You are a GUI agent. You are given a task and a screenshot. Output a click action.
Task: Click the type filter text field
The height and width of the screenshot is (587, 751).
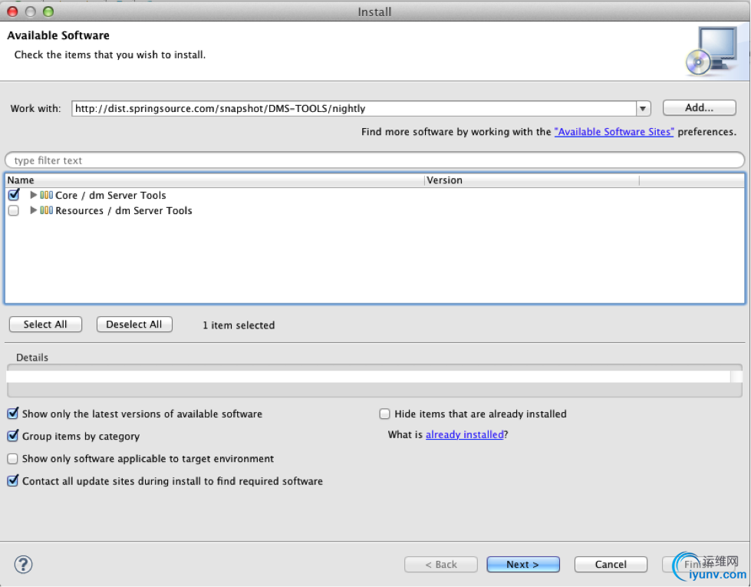(x=374, y=160)
